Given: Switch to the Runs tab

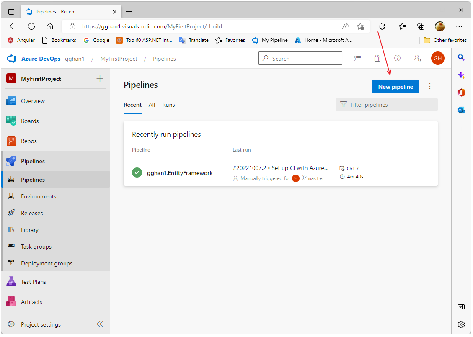Looking at the screenshot, I should 168,105.
